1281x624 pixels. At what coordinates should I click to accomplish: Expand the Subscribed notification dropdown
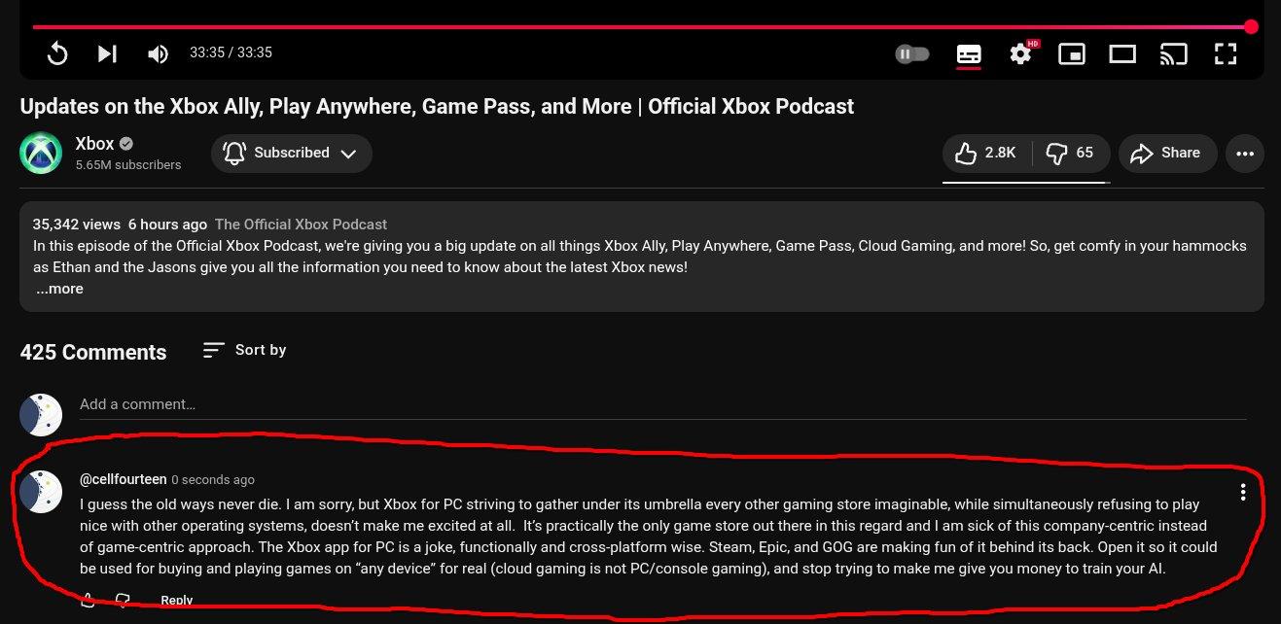click(292, 153)
